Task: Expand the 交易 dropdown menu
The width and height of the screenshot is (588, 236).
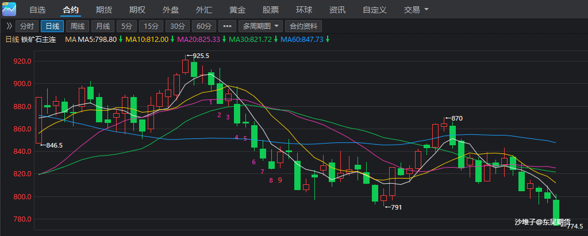Action: tap(416, 10)
